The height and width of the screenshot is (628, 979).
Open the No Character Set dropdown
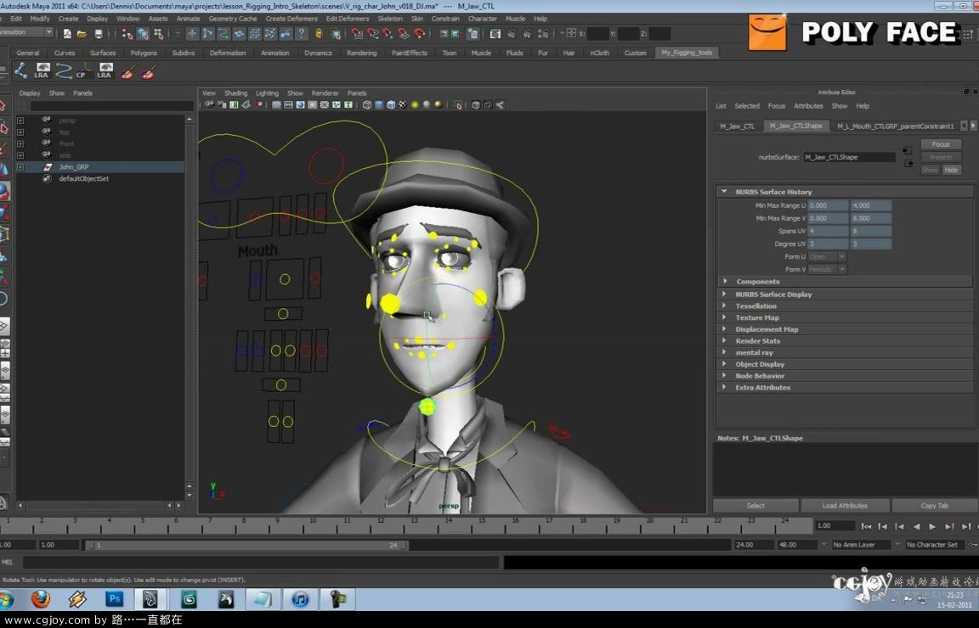936,545
